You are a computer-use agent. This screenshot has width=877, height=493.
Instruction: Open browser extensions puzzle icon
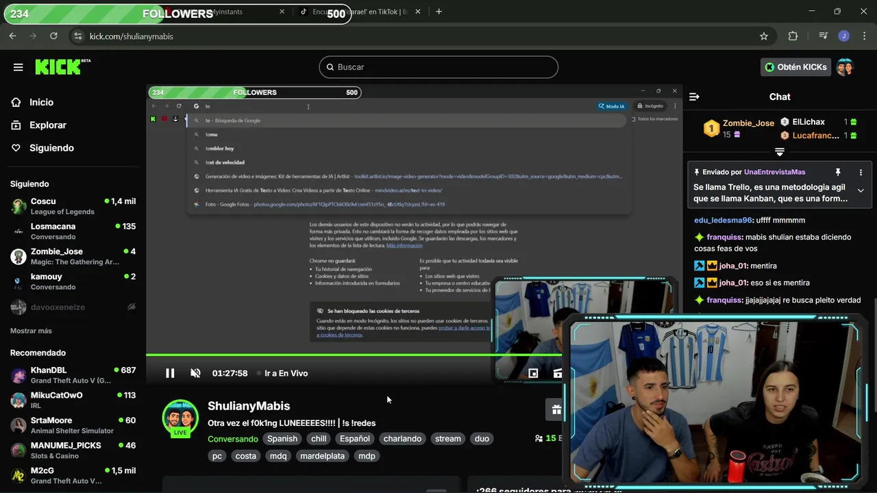(x=793, y=36)
